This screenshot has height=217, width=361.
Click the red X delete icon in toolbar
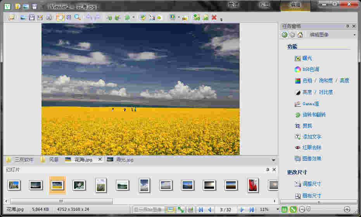click(x=214, y=17)
